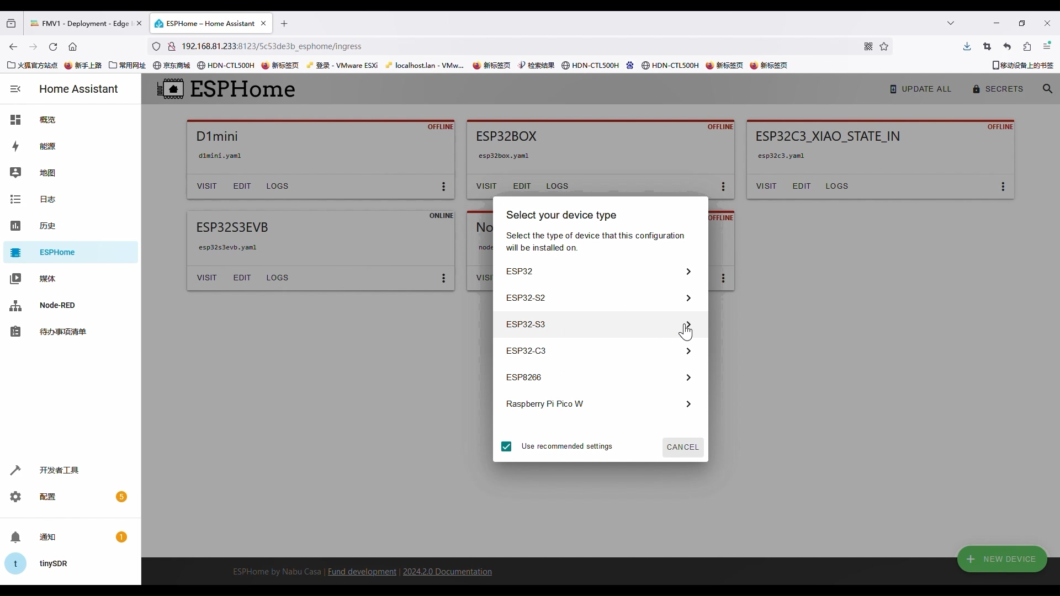Expand the ESP32 device type chevron
This screenshot has width=1060, height=596.
(x=688, y=272)
